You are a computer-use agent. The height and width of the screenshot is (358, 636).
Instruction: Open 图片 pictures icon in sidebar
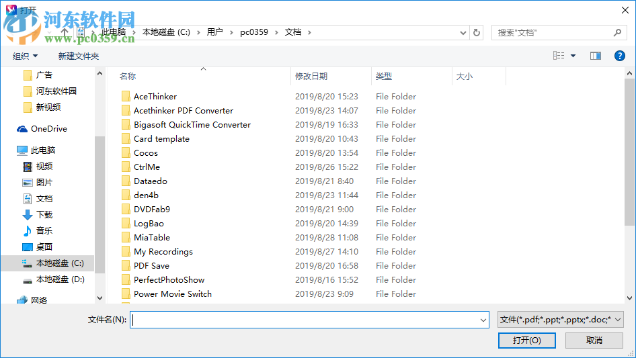(27, 183)
